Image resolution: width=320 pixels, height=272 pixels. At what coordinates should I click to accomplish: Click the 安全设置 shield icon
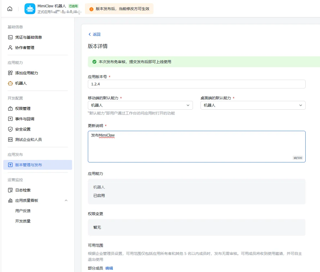click(x=10, y=129)
